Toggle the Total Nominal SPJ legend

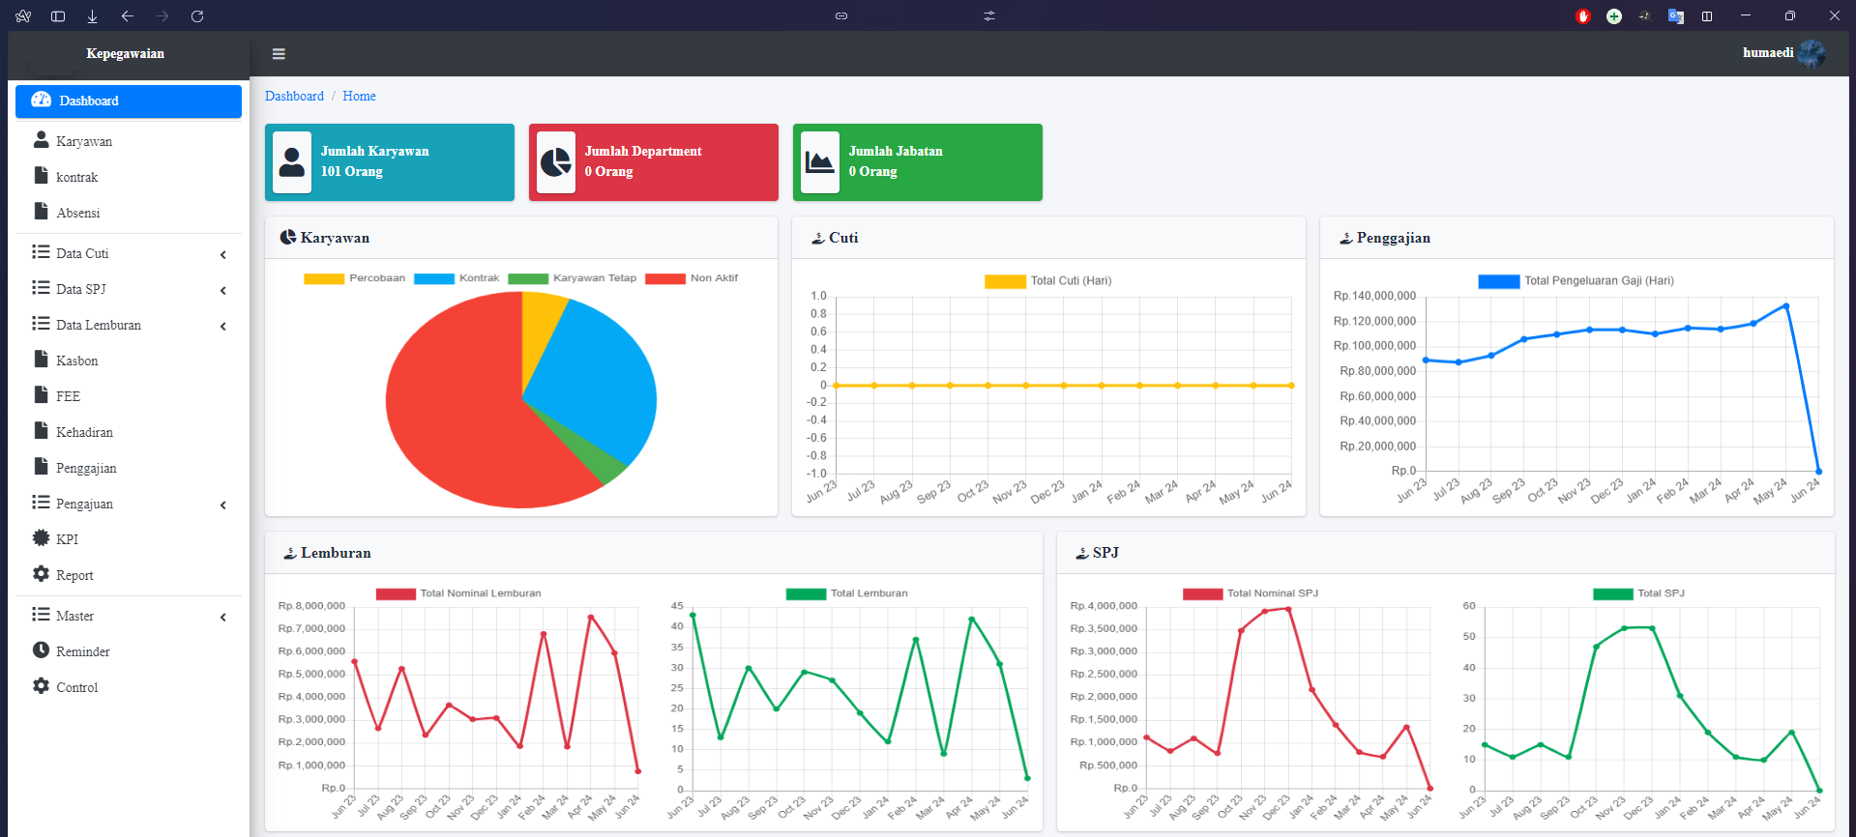[1251, 593]
